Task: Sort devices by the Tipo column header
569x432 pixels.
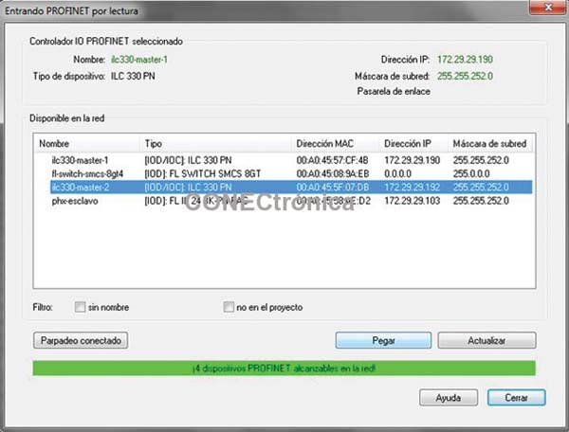Action: pos(215,142)
